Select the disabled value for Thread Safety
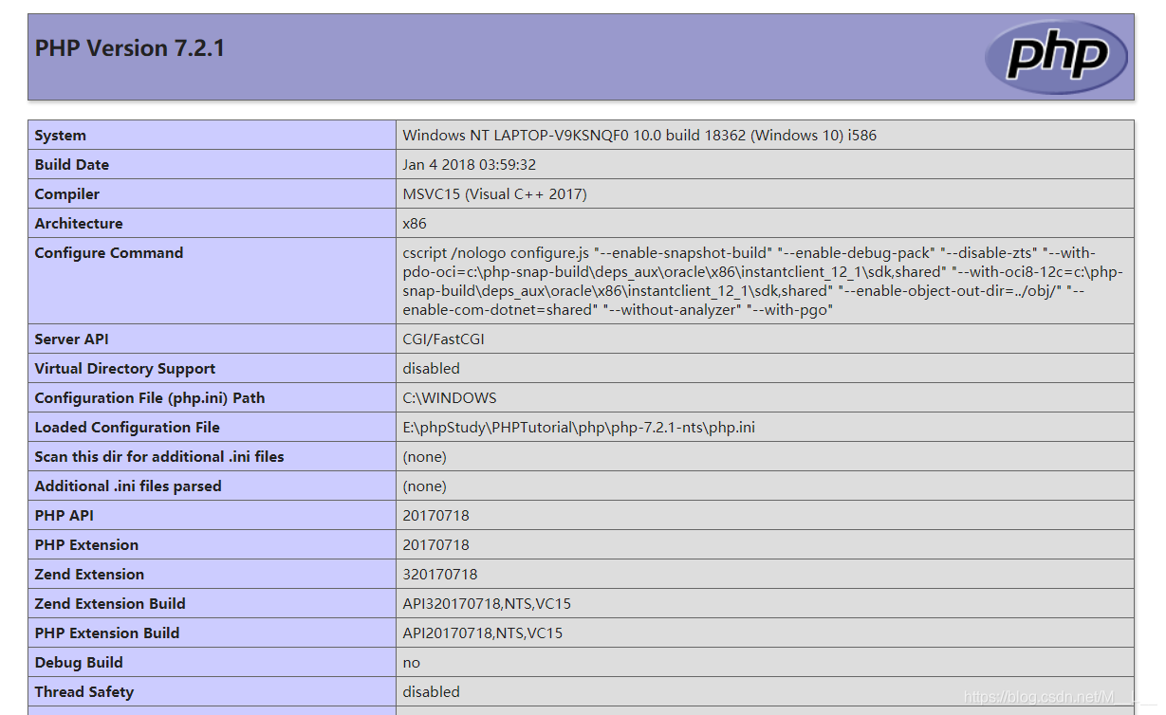This screenshot has height=715, width=1166. [432, 692]
